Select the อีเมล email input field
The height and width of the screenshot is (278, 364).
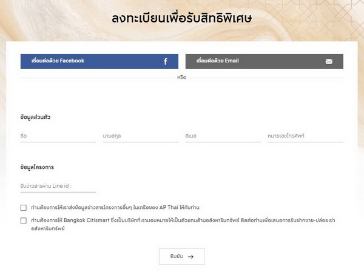[223, 136]
